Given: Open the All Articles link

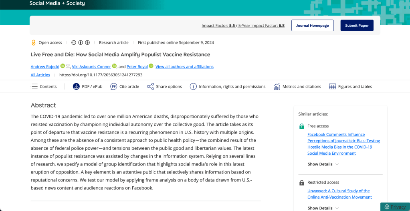Looking at the screenshot, I should [x=40, y=75].
